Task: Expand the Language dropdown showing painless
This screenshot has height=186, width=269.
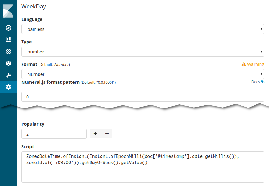Action: (142, 29)
